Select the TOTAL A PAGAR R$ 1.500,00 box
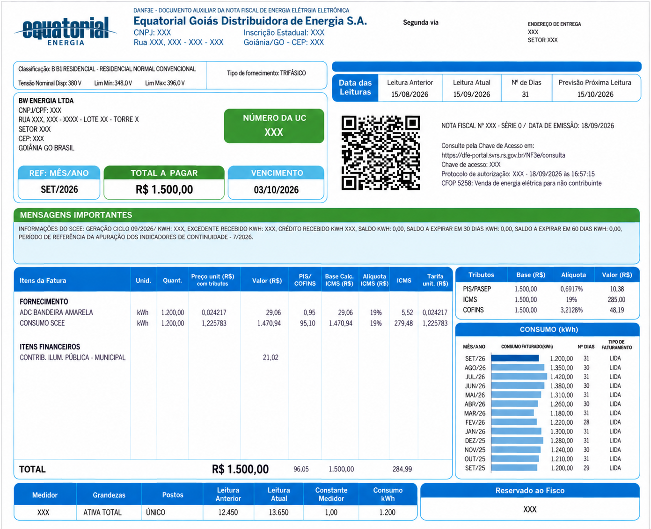Viewport: 651px width, 529px height. (x=164, y=182)
